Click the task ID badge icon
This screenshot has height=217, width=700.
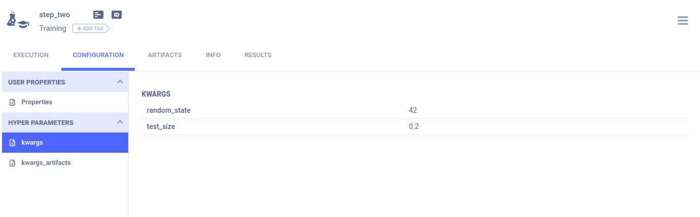[117, 15]
